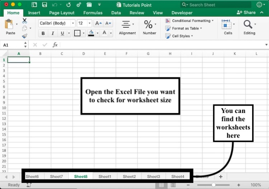Select column D header

(x=83, y=54)
